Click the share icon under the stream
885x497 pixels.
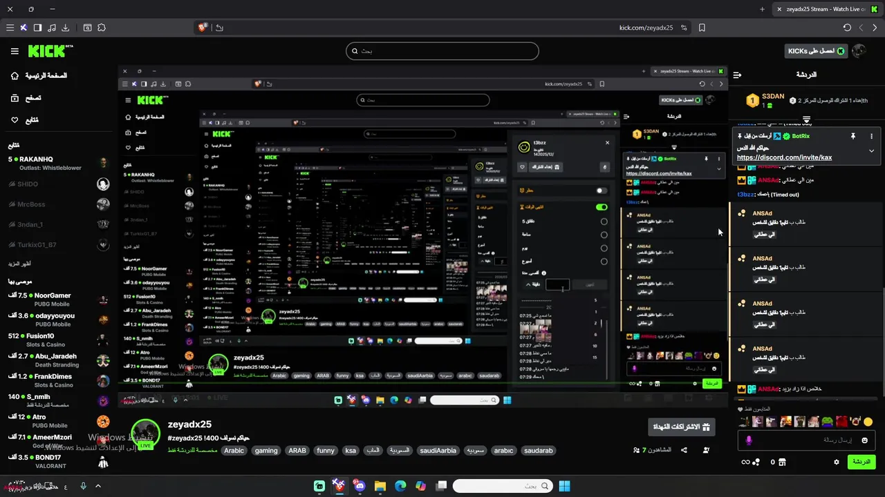tap(684, 450)
